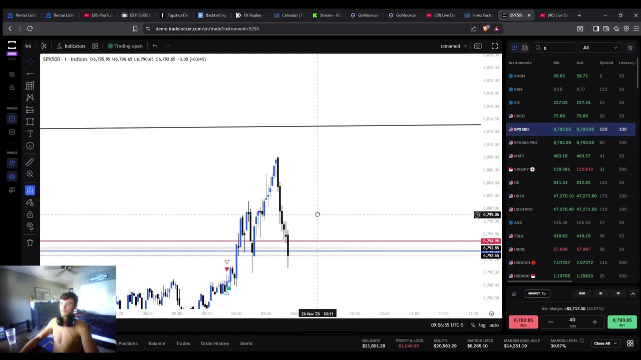Toggle lock all drawings
Screen dimensions: 641x360
tap(30, 214)
